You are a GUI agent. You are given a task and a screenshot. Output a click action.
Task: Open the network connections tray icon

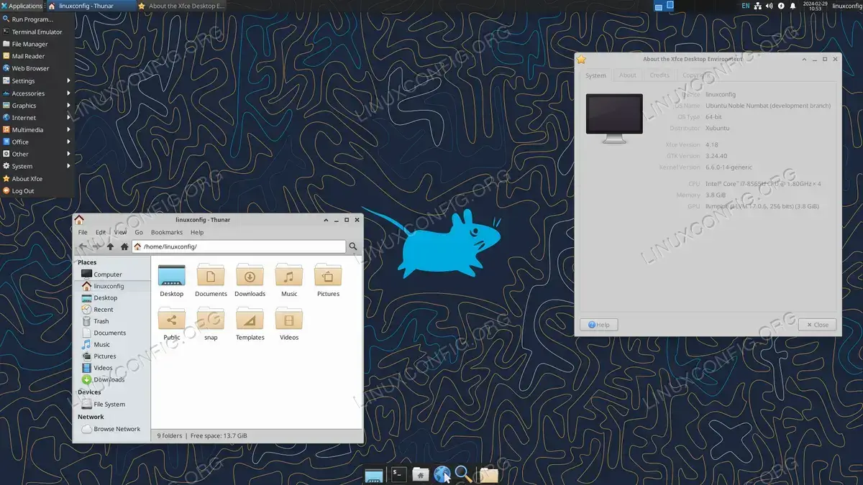click(x=757, y=6)
